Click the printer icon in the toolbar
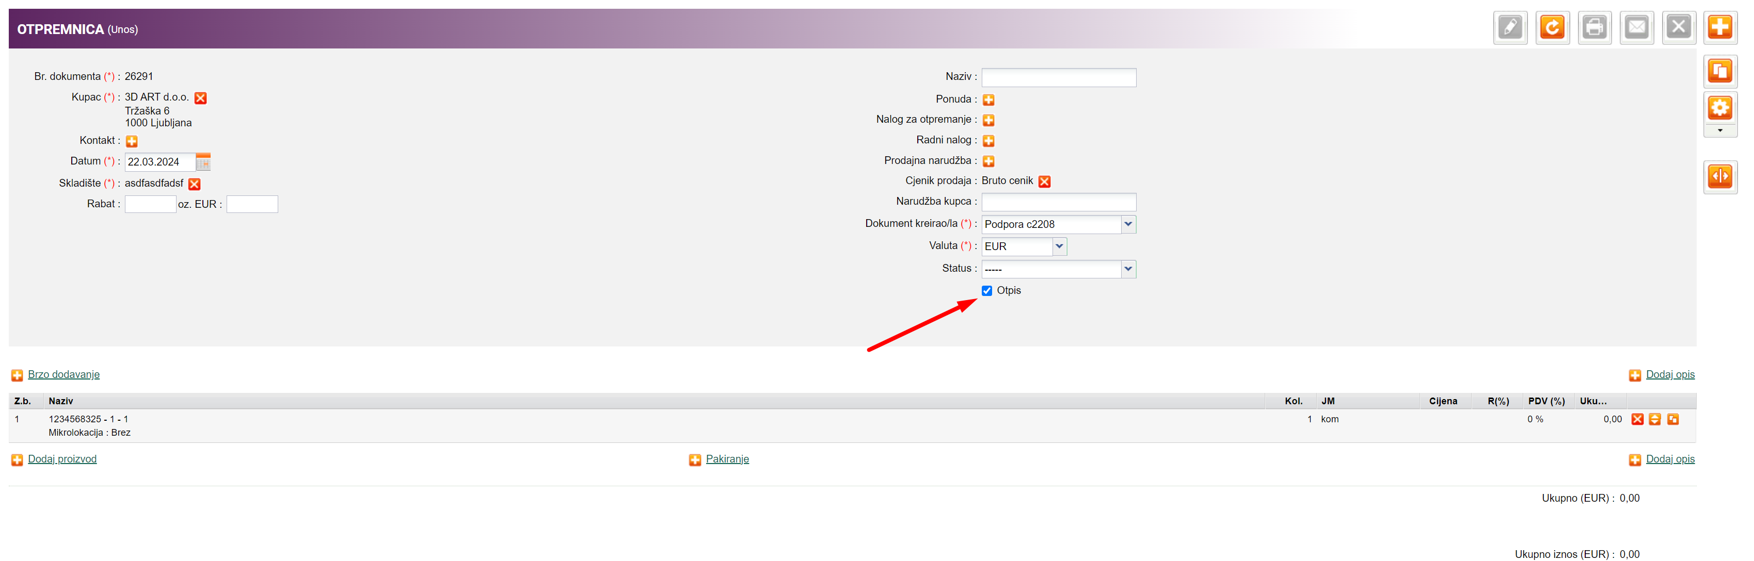The height and width of the screenshot is (561, 1754). pyautogui.click(x=1594, y=28)
